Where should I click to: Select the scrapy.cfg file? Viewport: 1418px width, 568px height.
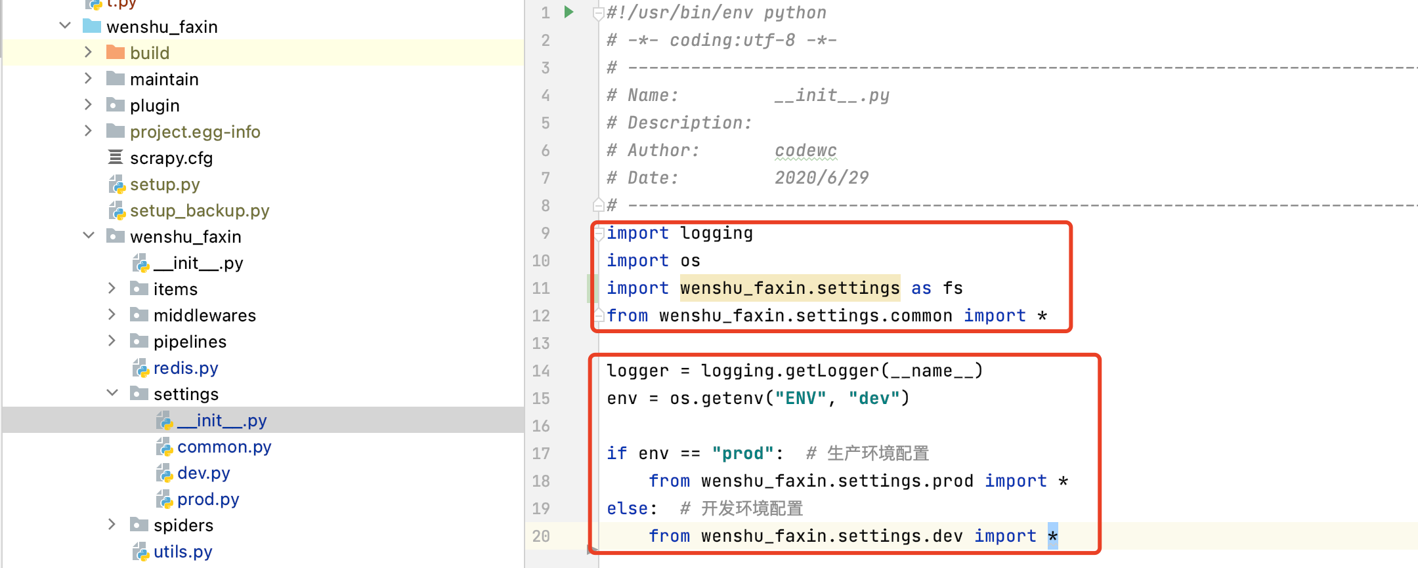(171, 157)
